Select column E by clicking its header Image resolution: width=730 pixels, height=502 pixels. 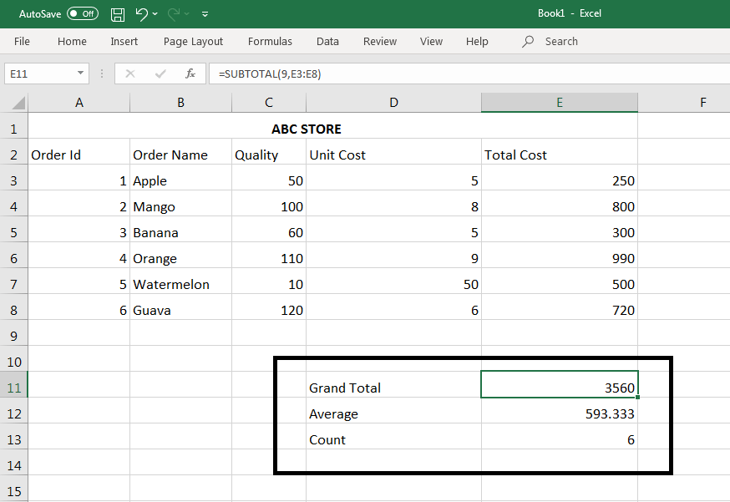click(x=559, y=102)
